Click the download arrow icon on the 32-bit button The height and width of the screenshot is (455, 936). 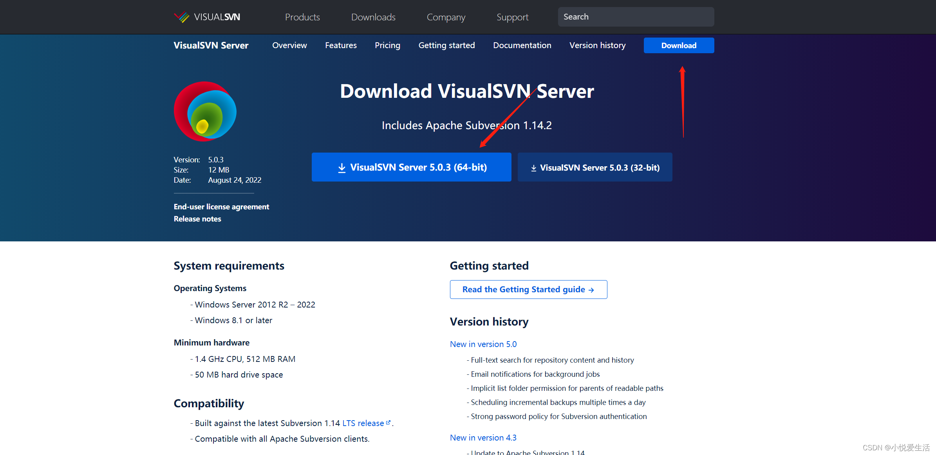coord(533,167)
